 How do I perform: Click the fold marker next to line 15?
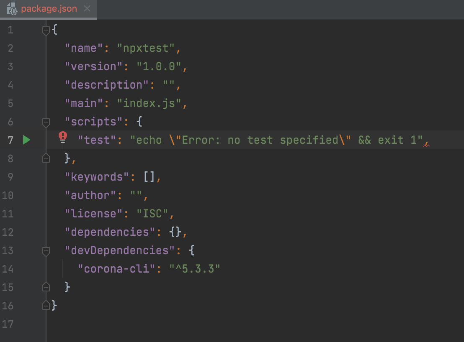[46, 287]
